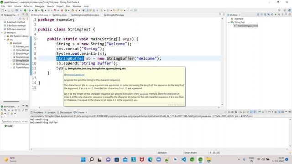Viewport: 292px width, 164px height.
Task: Click the New file toolbar icon
Action: [3, 10]
